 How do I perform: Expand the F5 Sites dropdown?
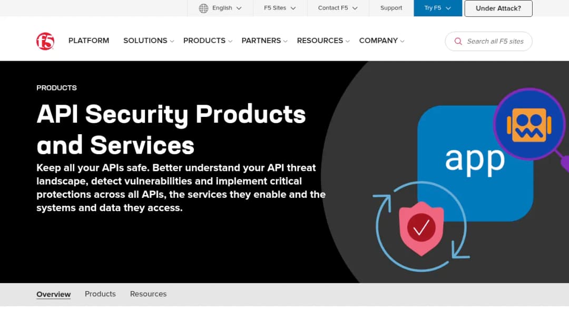click(x=280, y=8)
